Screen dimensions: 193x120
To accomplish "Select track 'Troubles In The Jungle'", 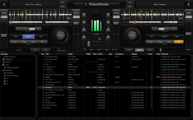I will click(114, 90).
